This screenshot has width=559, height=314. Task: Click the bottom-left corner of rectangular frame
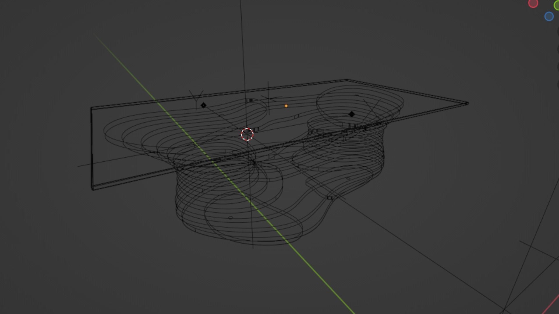coord(93,189)
